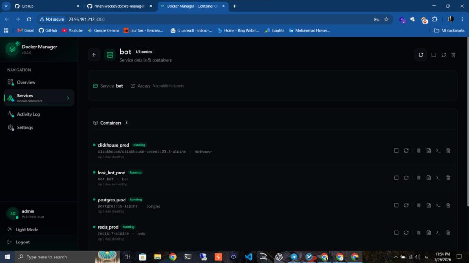Open the Windows Start menu
The image size is (469, 263).
tap(7, 257)
